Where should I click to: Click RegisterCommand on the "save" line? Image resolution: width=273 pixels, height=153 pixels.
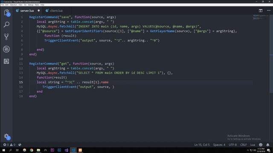click(44, 17)
